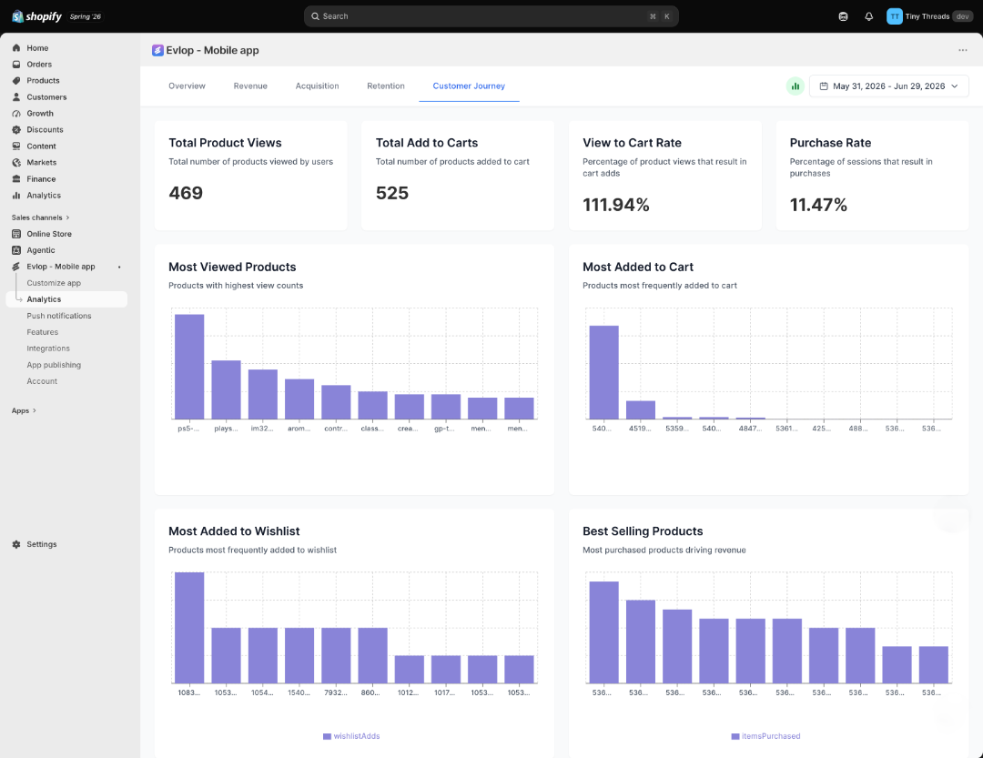Toggle wishlistAdds legend swatch
Screen dimensions: 983x758
pos(327,736)
